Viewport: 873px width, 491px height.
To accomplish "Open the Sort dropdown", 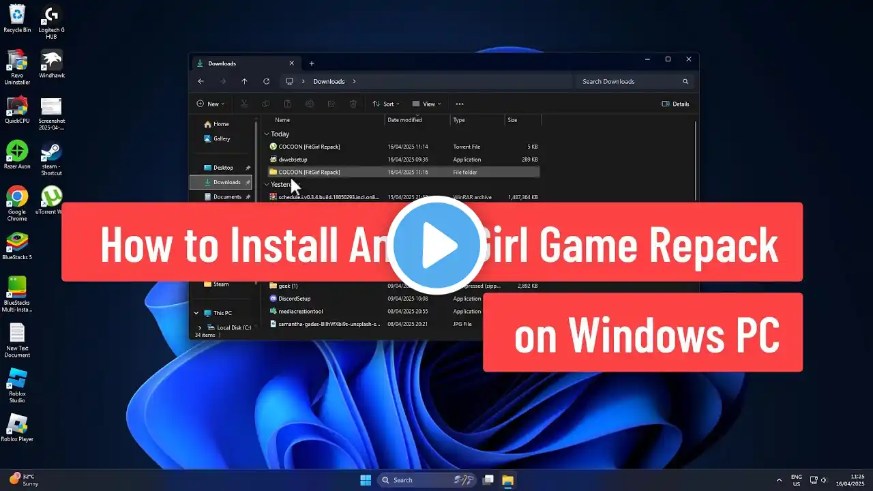I will coord(386,104).
